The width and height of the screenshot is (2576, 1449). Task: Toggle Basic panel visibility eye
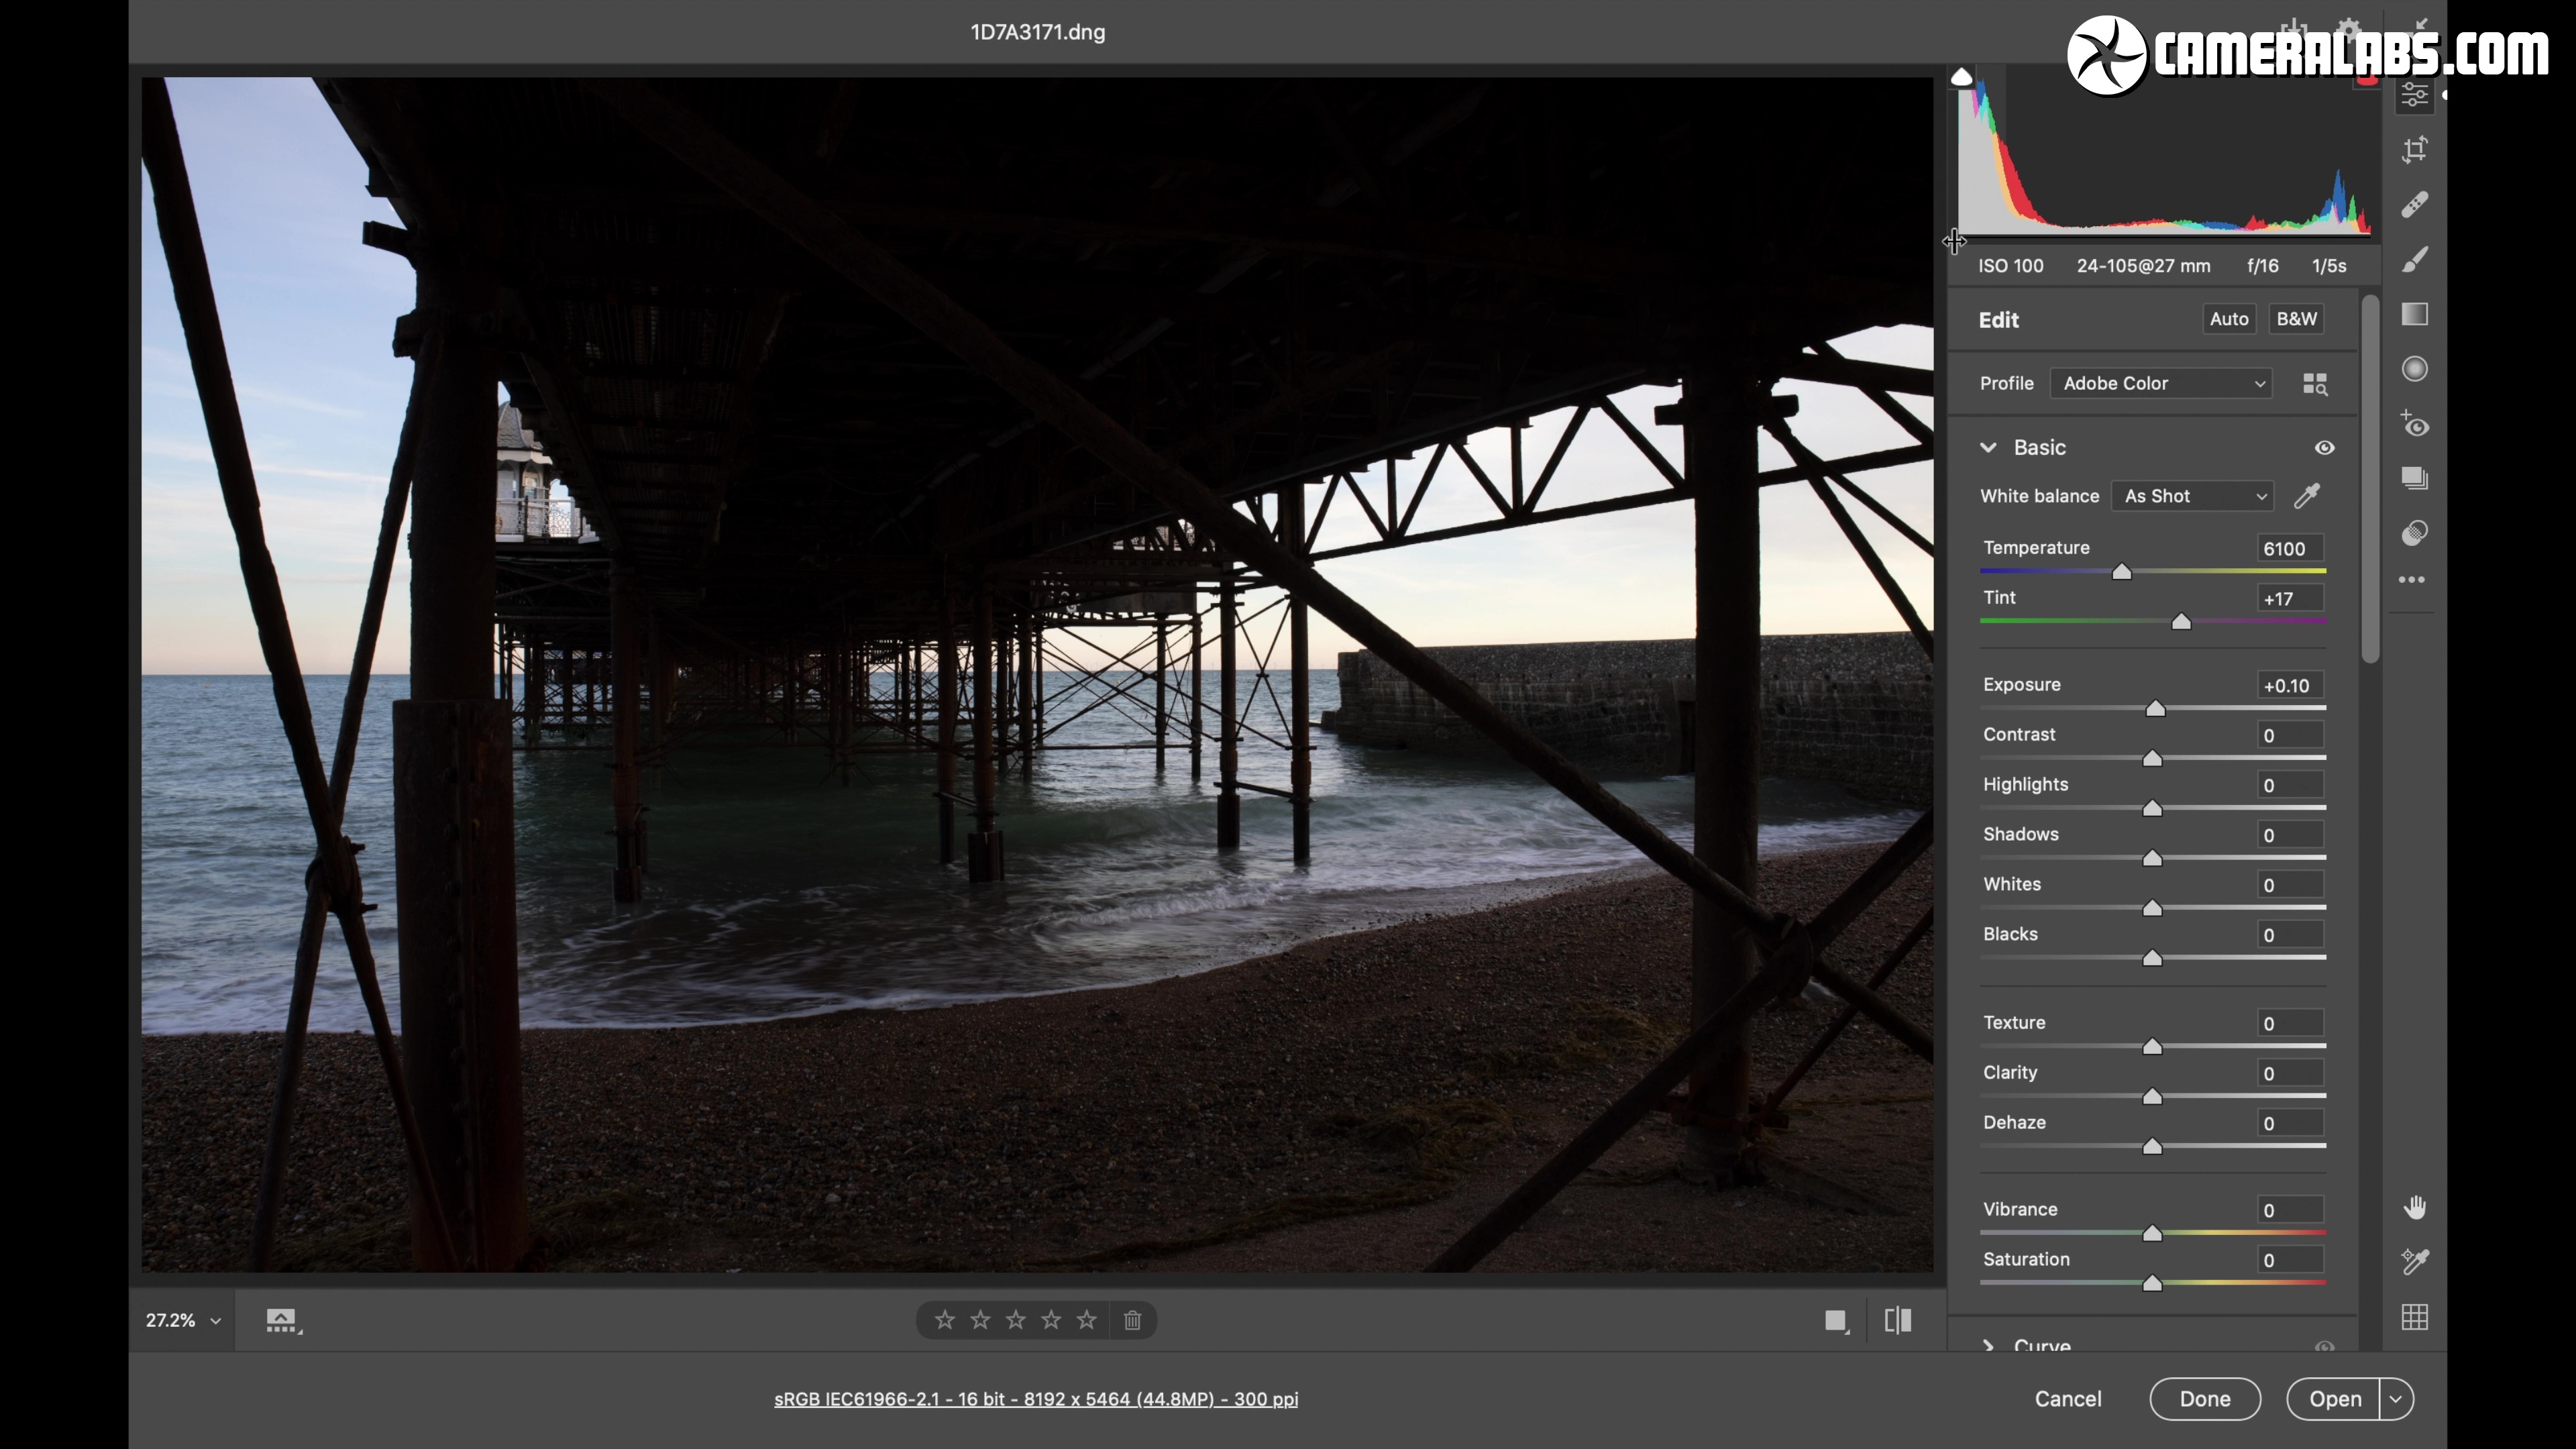[x=2324, y=448]
